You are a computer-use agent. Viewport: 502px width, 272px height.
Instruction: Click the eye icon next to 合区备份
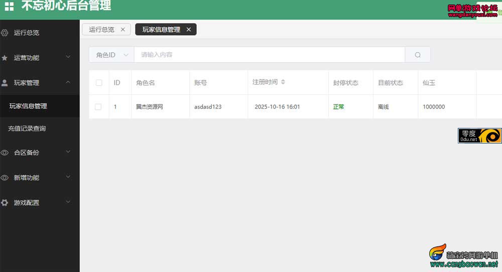tap(5, 153)
